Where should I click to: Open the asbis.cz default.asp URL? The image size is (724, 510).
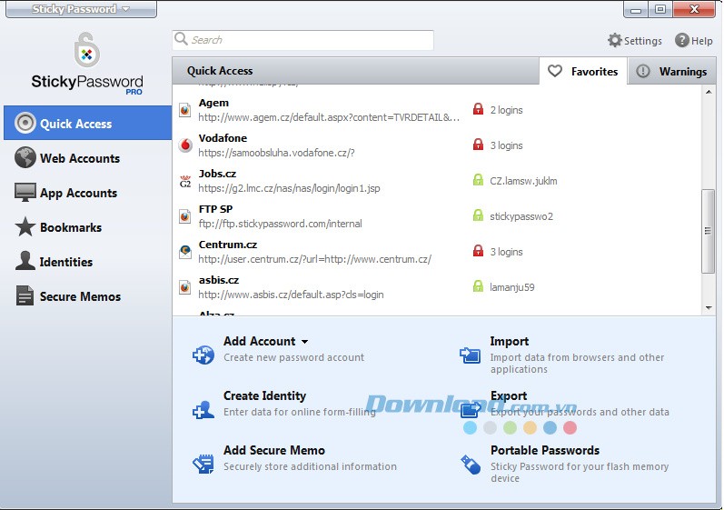(x=291, y=295)
